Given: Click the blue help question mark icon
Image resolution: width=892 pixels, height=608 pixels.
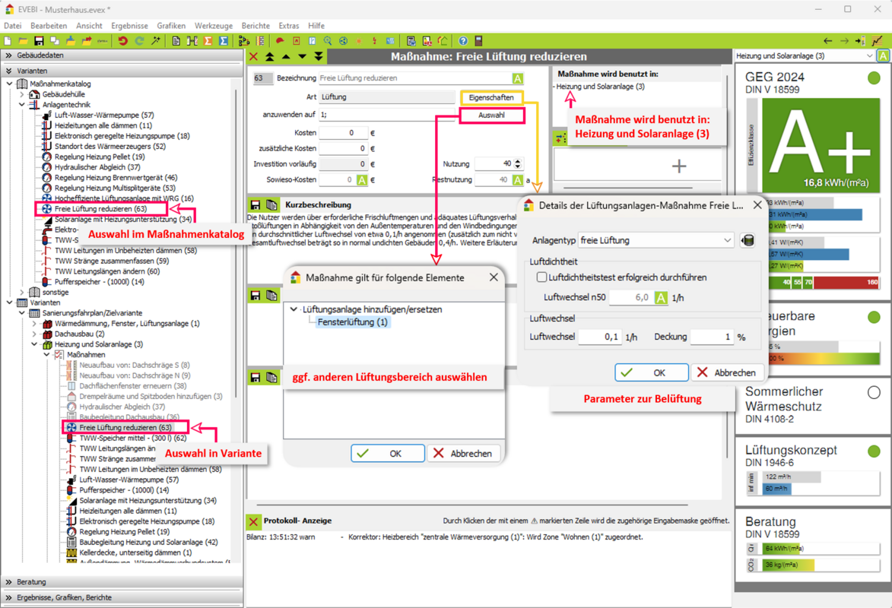Looking at the screenshot, I should [462, 41].
